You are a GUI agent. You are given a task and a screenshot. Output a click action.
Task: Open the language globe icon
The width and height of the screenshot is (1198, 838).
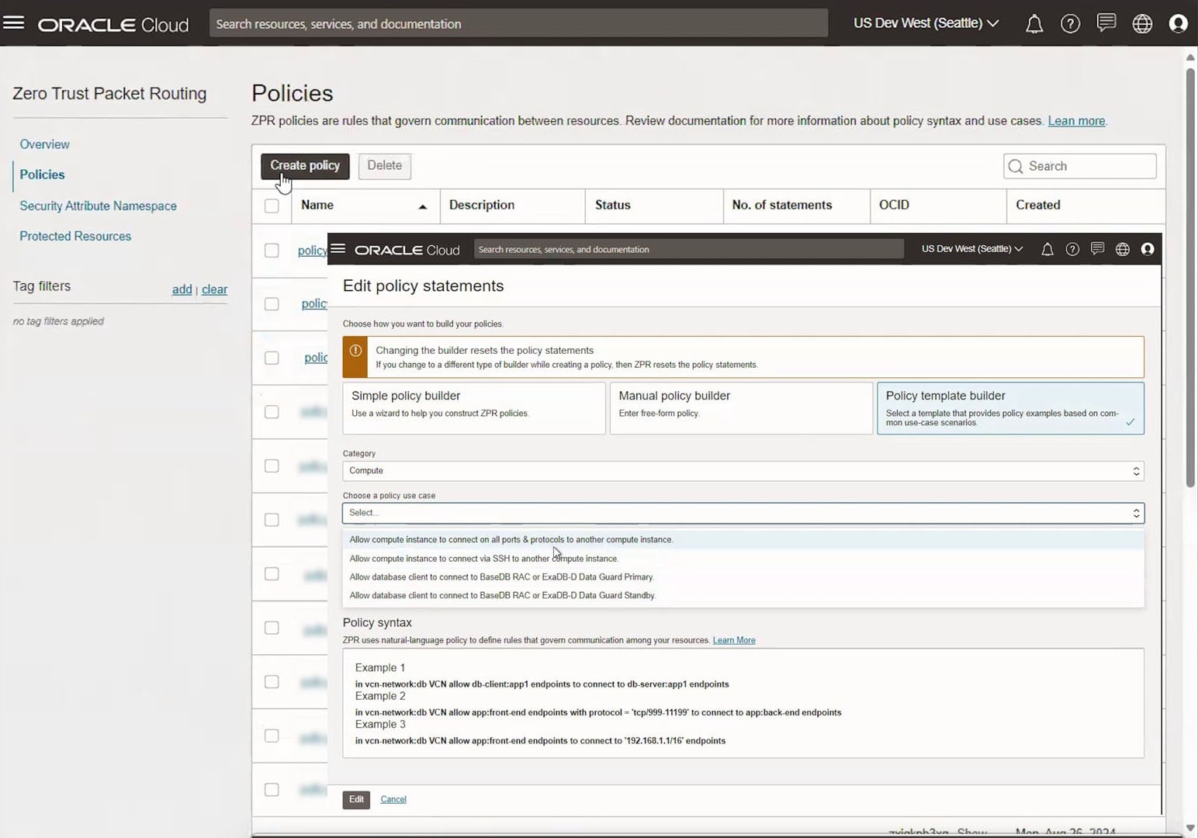tap(1141, 23)
